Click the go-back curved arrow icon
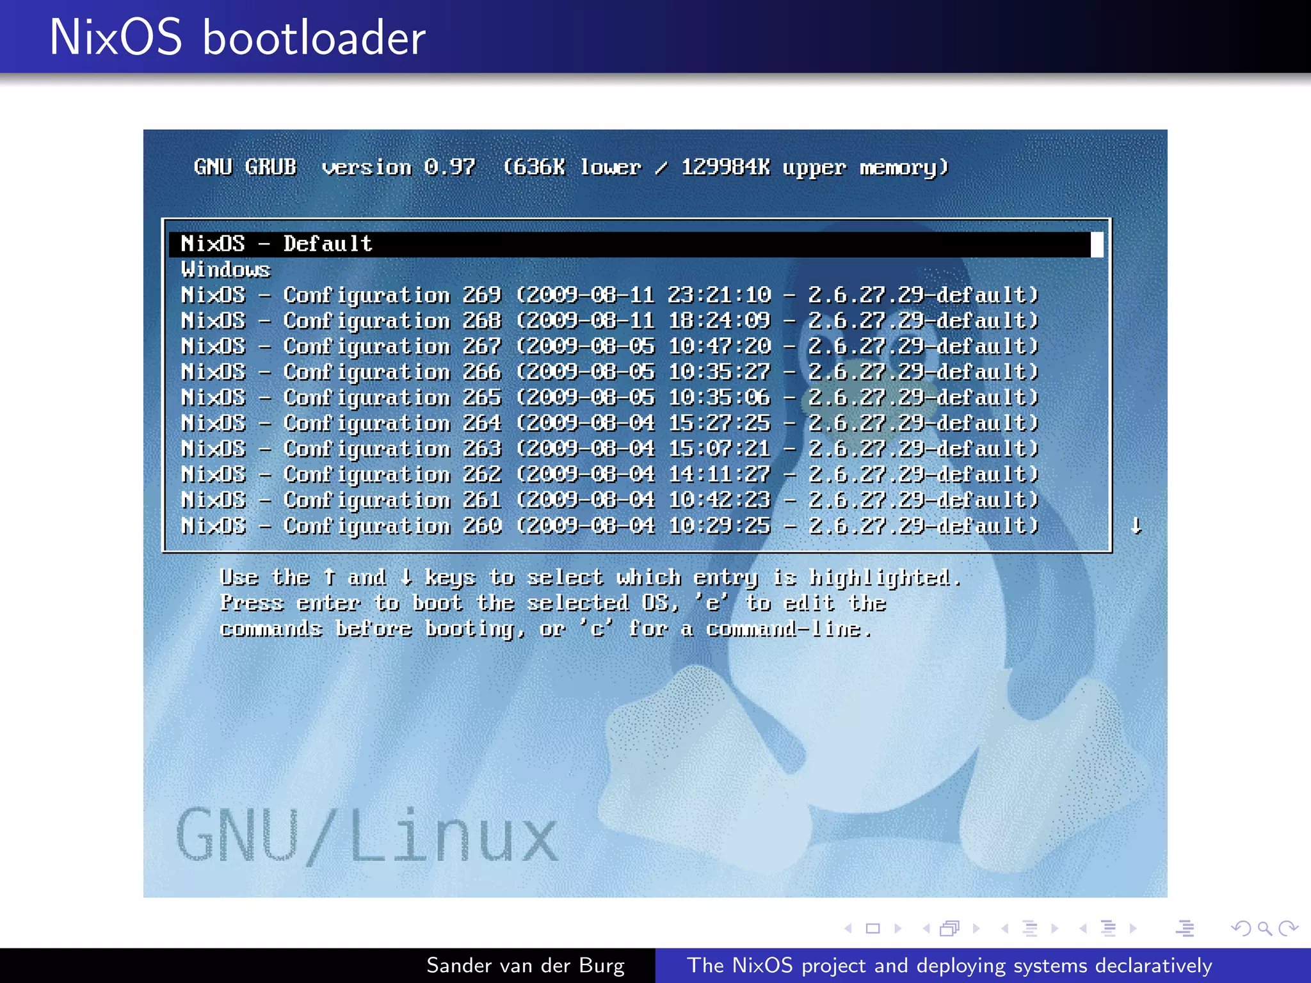Viewport: 1311px width, 983px height. [x=1241, y=928]
